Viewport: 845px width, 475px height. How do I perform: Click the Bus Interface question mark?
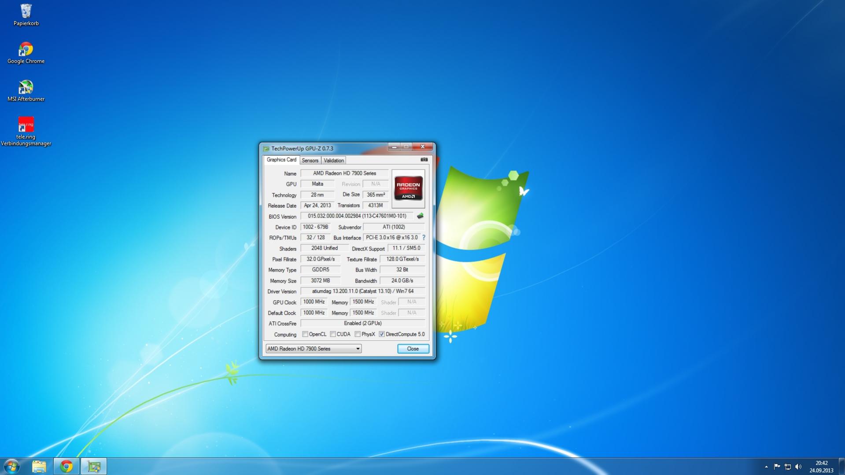click(x=424, y=238)
